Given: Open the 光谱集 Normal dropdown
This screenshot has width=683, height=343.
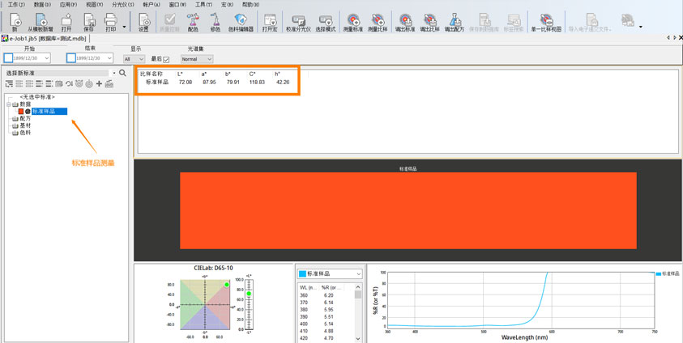Looking at the screenshot, I should pyautogui.click(x=197, y=59).
